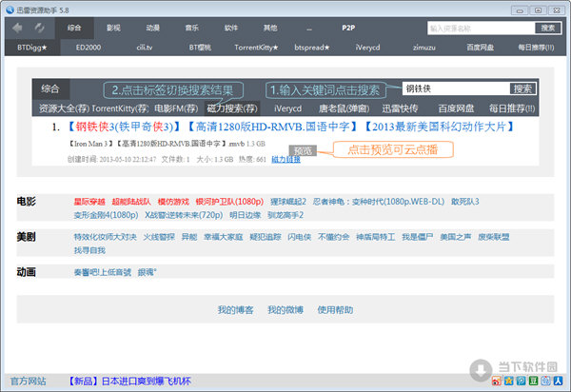Open the 我的微博 link
This screenshot has height=392, width=571.
tap(285, 310)
